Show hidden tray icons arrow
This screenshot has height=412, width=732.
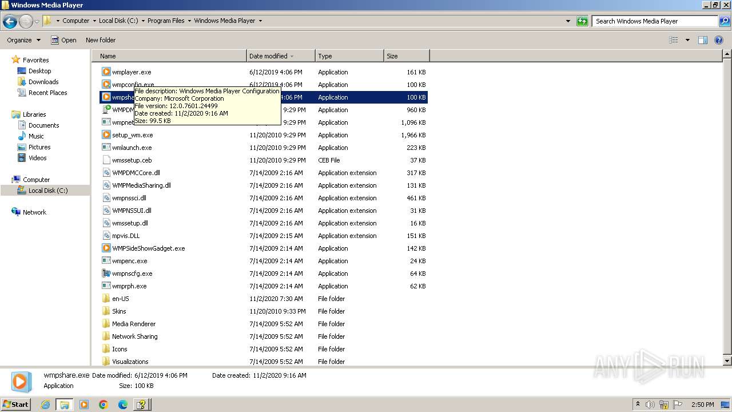tap(638, 405)
